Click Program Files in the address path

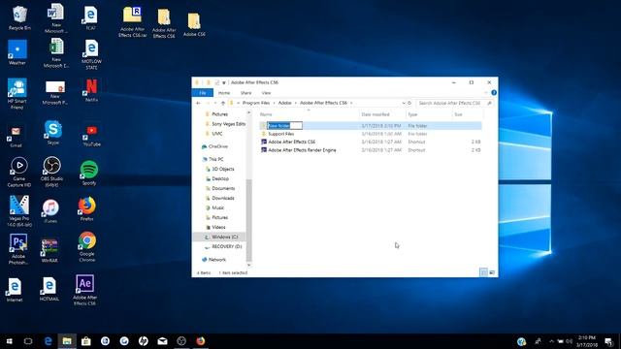pos(256,103)
